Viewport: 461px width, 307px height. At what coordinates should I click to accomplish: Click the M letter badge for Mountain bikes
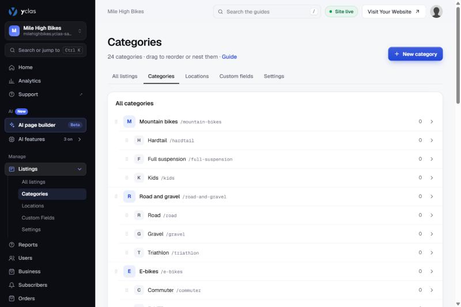129,122
